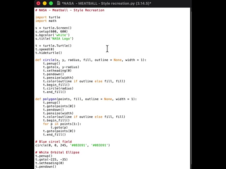Image resolution: width=226 pixels, height=169 pixels.
Task: Click the green zoom window button
Action: click(x=51, y=3)
